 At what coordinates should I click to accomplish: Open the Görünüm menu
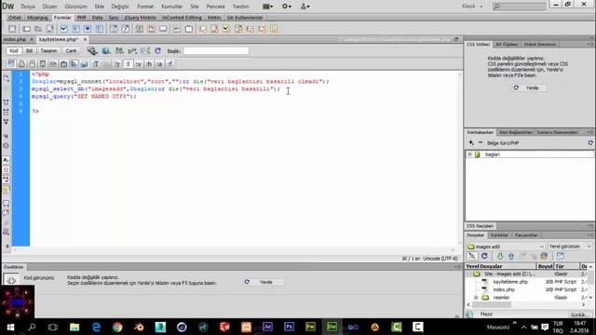[75, 7]
